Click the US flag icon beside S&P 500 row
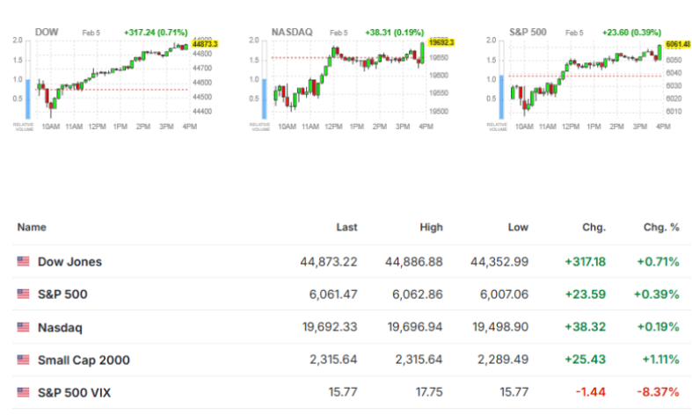Image resolution: width=692 pixels, height=415 pixels. (x=24, y=294)
